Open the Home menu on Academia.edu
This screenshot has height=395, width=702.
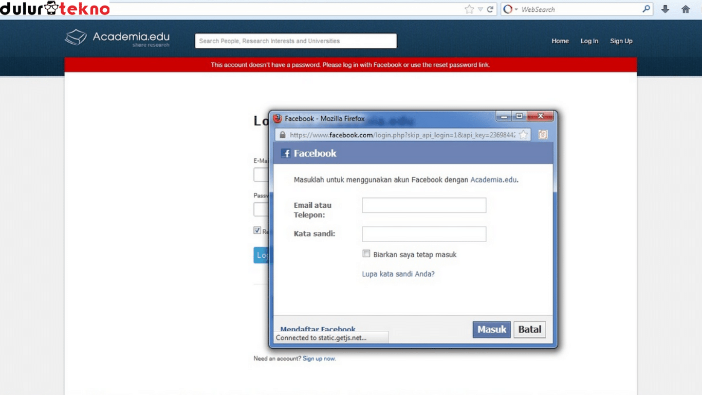[560, 41]
